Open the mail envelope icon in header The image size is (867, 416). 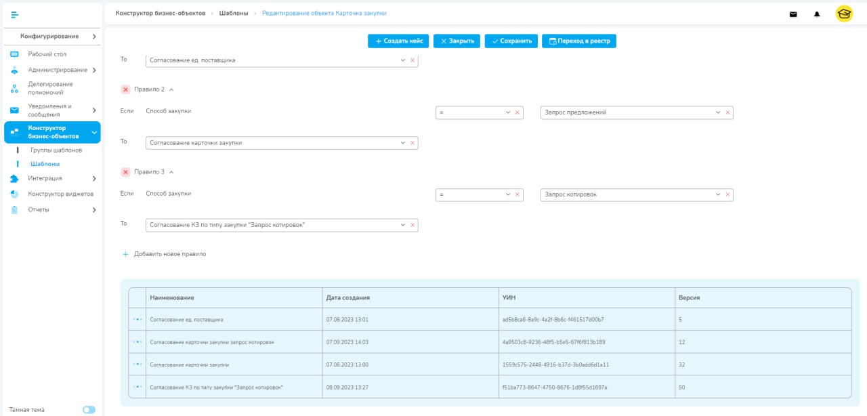[793, 14]
